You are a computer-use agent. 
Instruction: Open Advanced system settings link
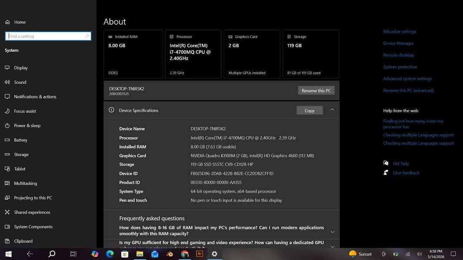407,78
